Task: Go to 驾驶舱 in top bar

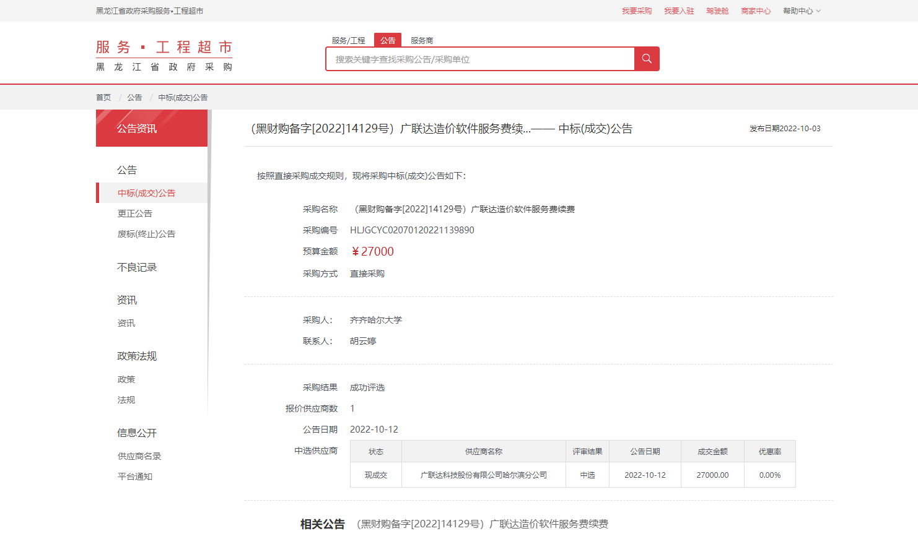Action: (x=717, y=11)
